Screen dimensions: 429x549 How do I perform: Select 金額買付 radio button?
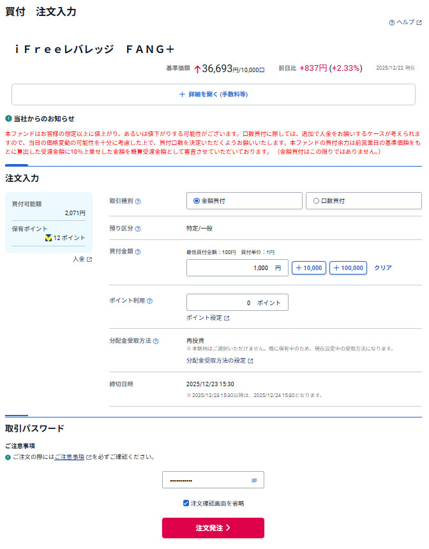tap(197, 201)
